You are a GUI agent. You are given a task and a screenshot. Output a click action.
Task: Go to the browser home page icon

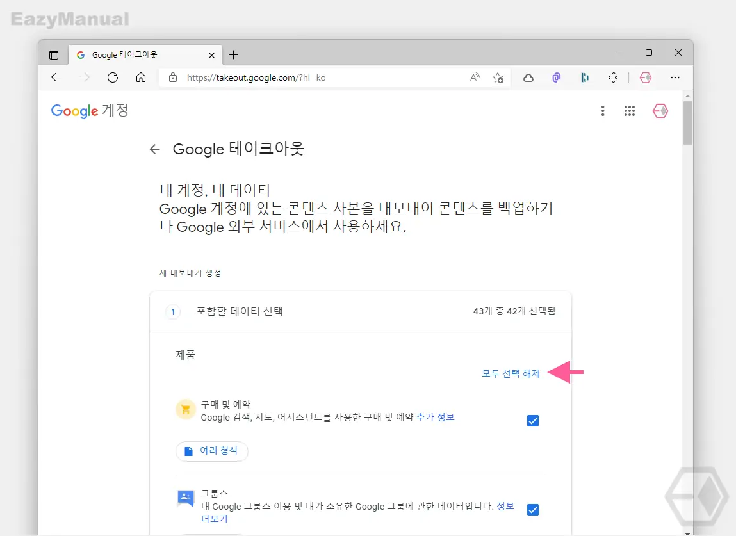click(x=141, y=77)
